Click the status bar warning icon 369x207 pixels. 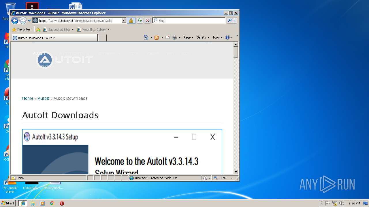(13, 178)
